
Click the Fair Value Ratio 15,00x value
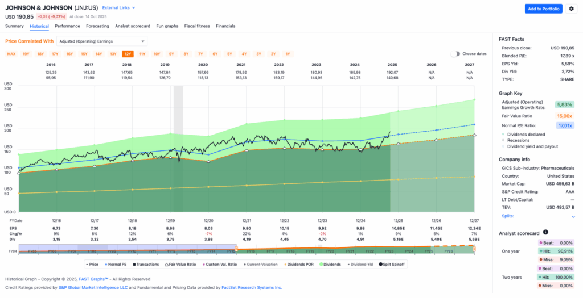tap(563, 116)
